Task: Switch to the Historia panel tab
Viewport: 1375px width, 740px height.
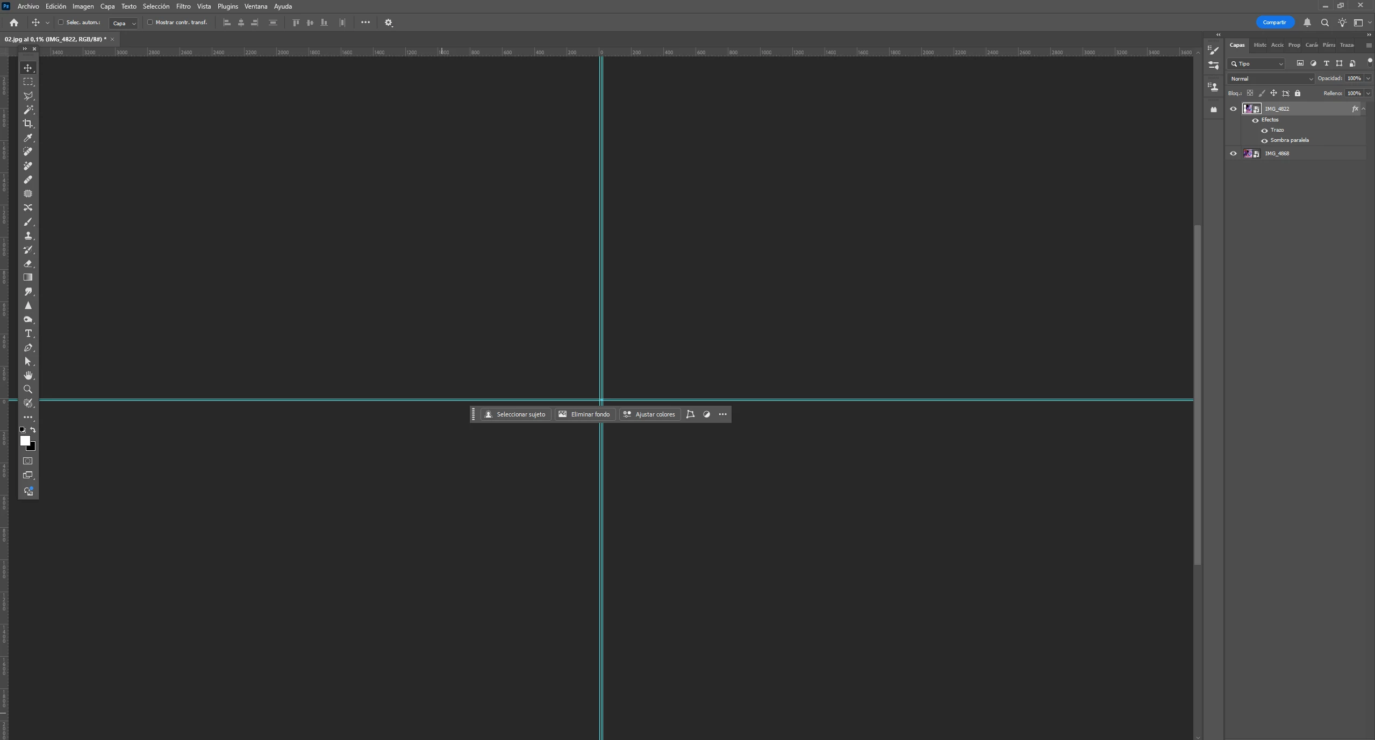Action: [1259, 45]
